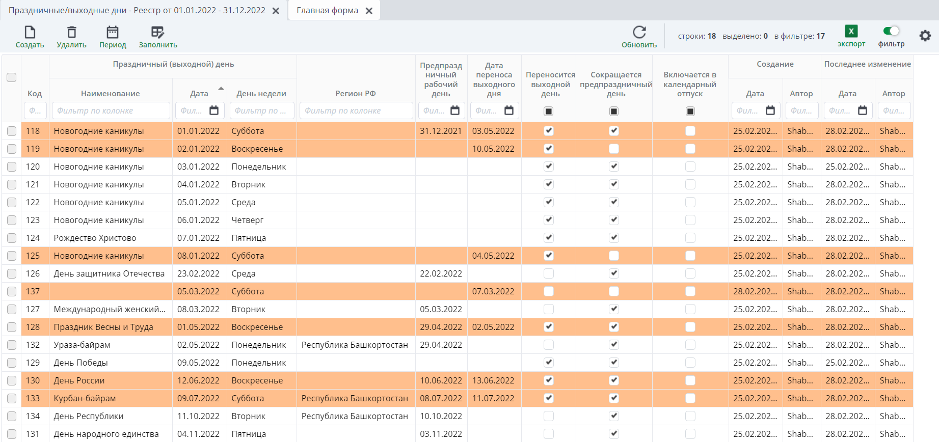
Task: Refresh the table with Обновить
Action: pos(639,33)
